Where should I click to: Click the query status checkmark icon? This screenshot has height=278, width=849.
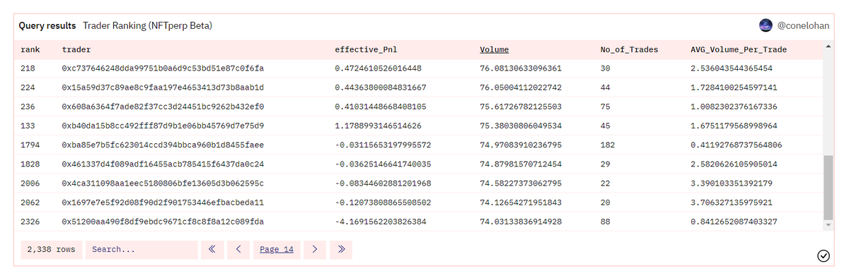(824, 255)
